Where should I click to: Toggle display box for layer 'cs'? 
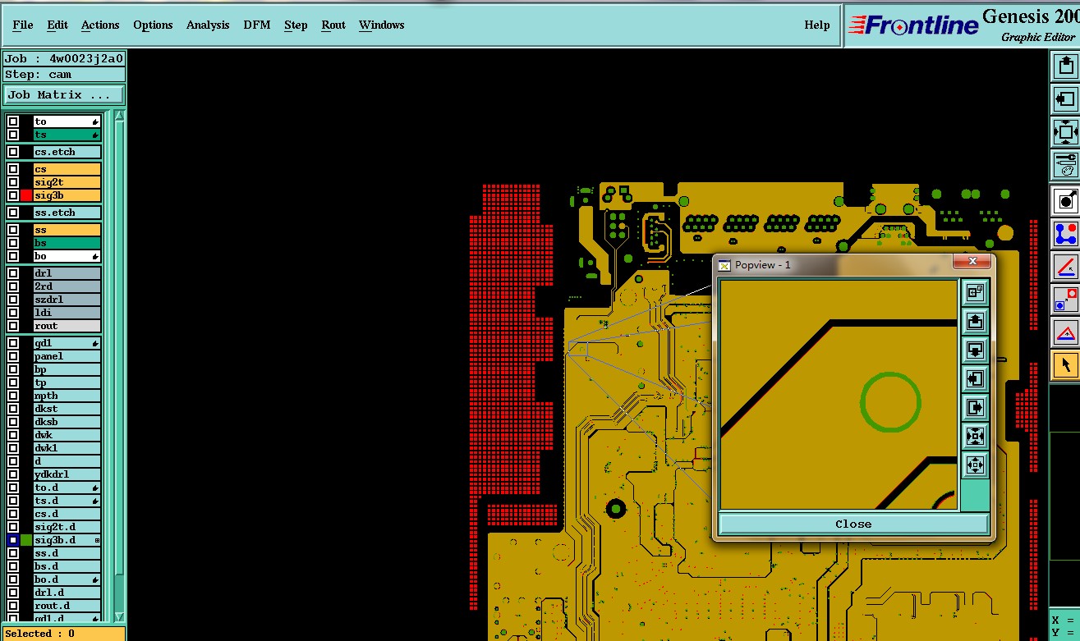(x=13, y=169)
